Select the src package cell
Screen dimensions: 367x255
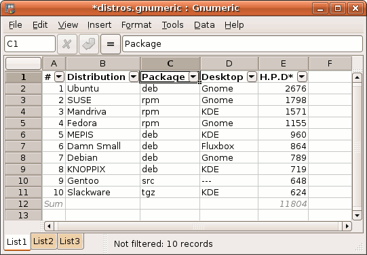170,181
